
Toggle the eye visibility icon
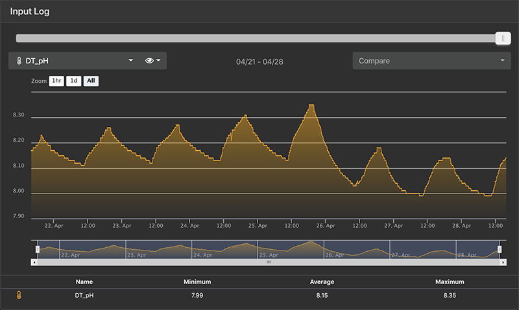[150, 61]
